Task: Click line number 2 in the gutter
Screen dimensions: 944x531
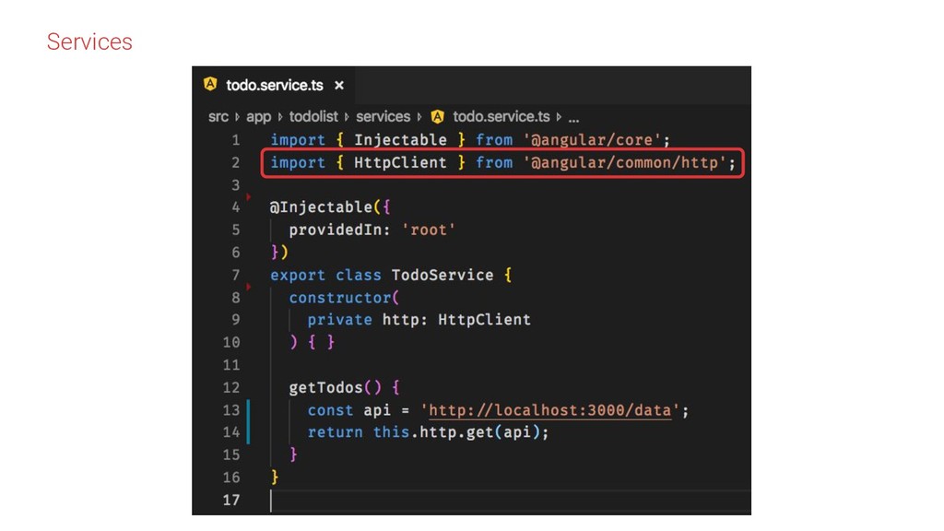Action: (x=235, y=162)
